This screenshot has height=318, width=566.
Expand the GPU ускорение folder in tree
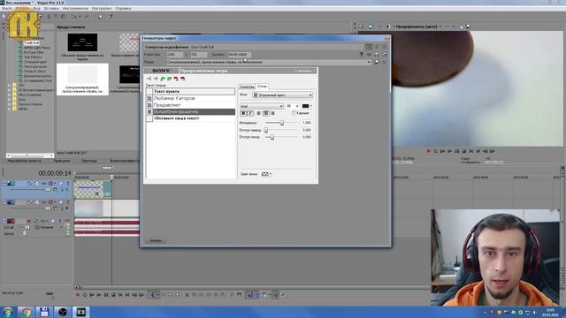coord(10,95)
